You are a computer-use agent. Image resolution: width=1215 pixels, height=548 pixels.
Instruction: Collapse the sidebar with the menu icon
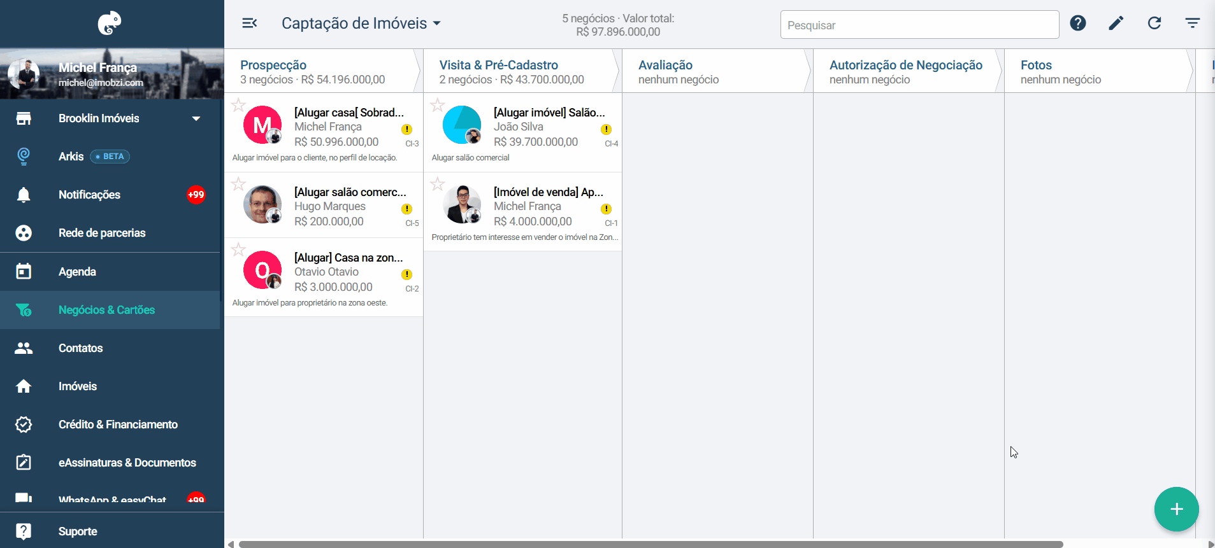[249, 24]
